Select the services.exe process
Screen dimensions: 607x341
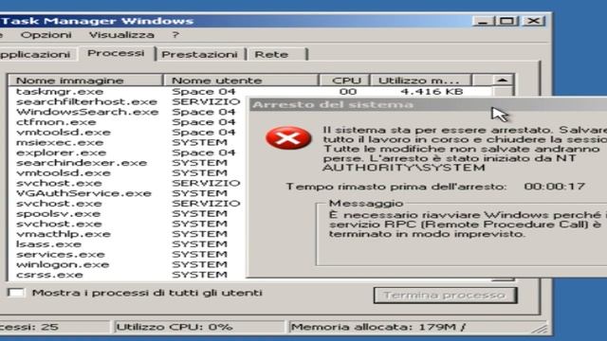tap(61, 255)
